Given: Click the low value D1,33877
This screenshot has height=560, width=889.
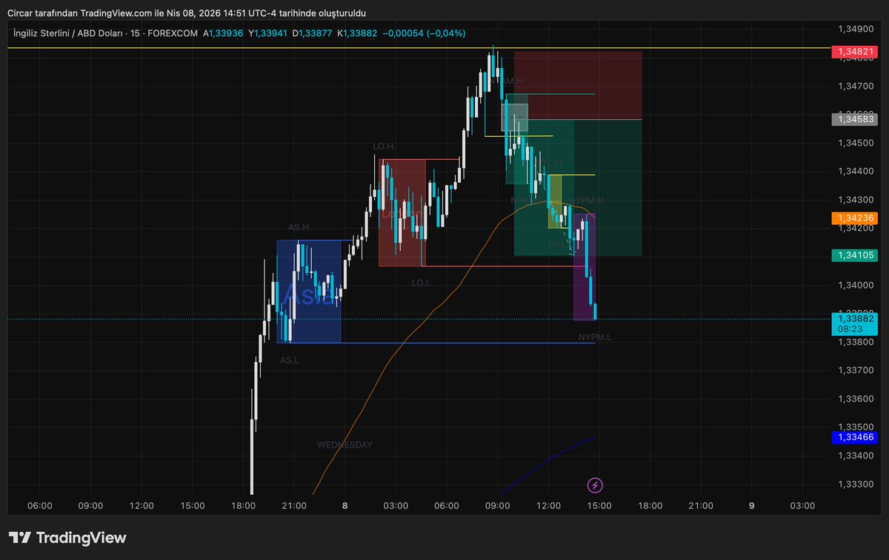Looking at the screenshot, I should point(313,33).
